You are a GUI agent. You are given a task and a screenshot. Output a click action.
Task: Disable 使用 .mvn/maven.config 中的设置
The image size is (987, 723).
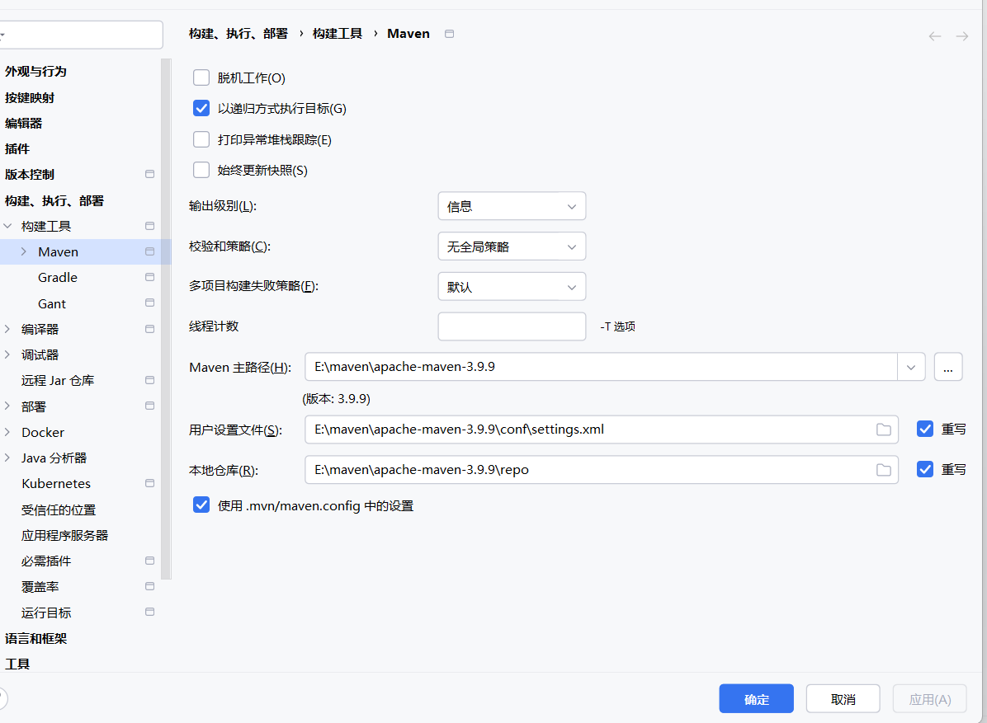[201, 504]
